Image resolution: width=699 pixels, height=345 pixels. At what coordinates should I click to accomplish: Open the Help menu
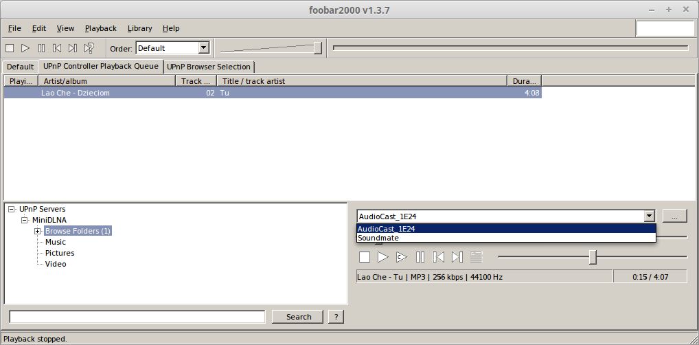[x=171, y=28]
